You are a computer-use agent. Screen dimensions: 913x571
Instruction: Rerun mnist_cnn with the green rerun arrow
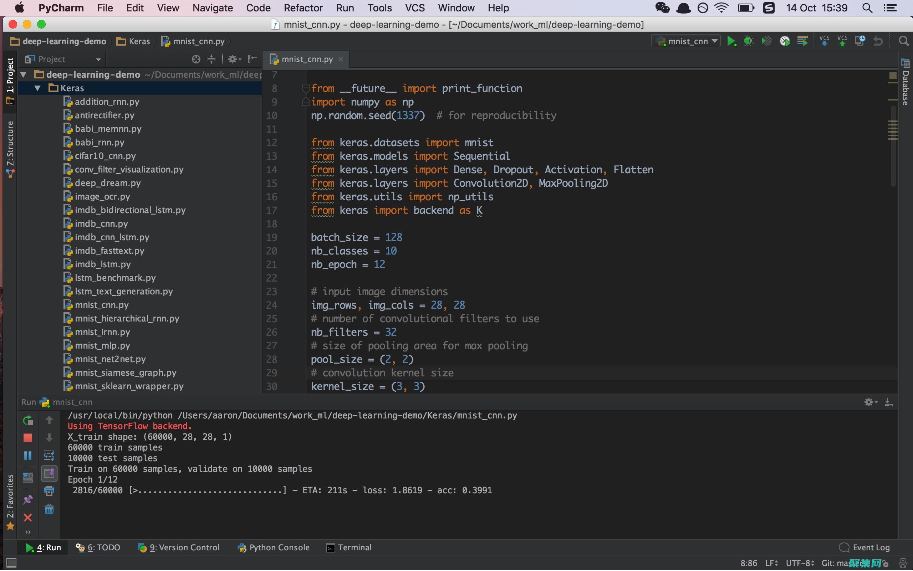[27, 420]
